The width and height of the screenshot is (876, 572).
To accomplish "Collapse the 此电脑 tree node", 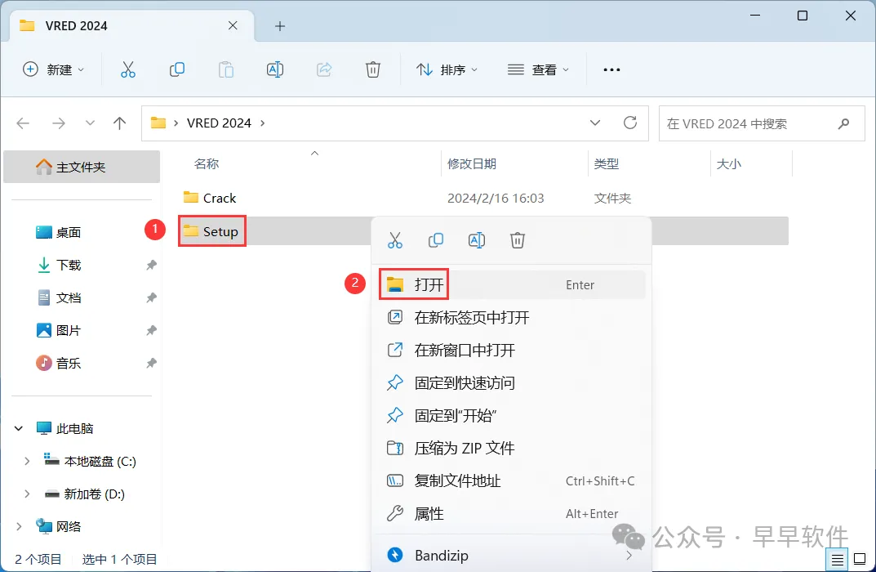I will (x=19, y=428).
